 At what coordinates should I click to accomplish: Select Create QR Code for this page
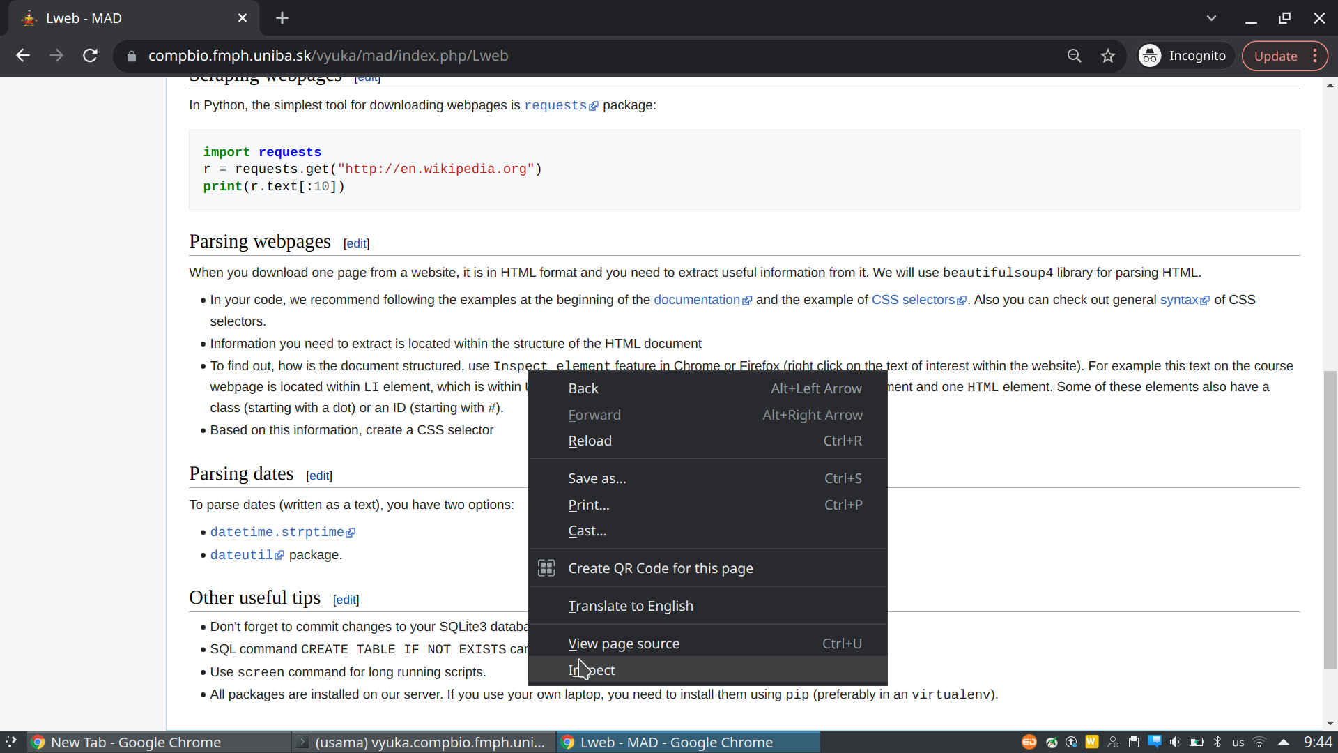pyautogui.click(x=660, y=568)
